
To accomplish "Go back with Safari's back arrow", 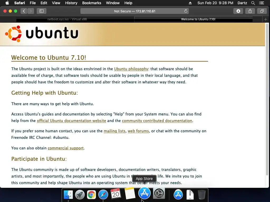I will (24, 11).
